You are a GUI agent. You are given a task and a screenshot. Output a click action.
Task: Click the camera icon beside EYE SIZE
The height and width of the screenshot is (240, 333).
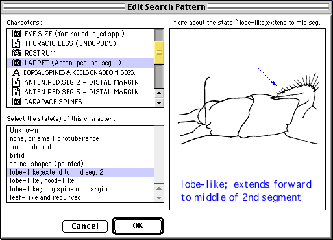pyautogui.click(x=16, y=34)
